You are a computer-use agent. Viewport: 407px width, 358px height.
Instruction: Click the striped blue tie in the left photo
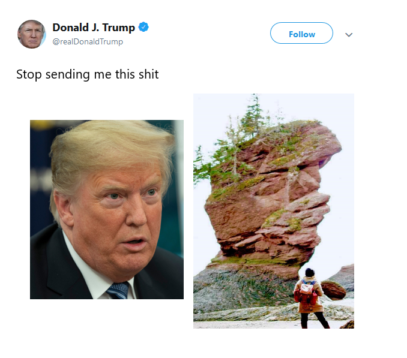click(x=119, y=291)
